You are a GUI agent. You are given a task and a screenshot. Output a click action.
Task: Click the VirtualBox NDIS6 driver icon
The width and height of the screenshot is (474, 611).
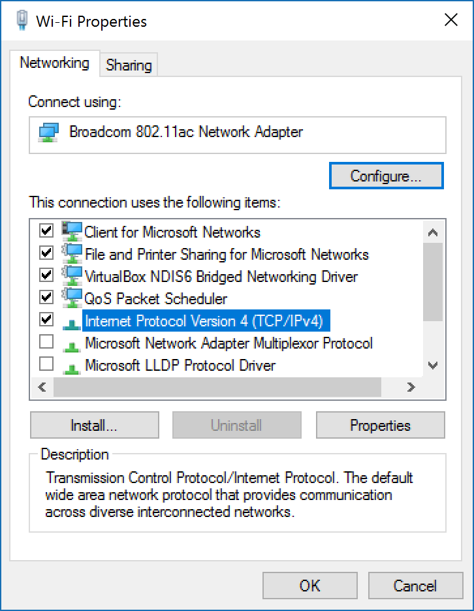point(72,276)
